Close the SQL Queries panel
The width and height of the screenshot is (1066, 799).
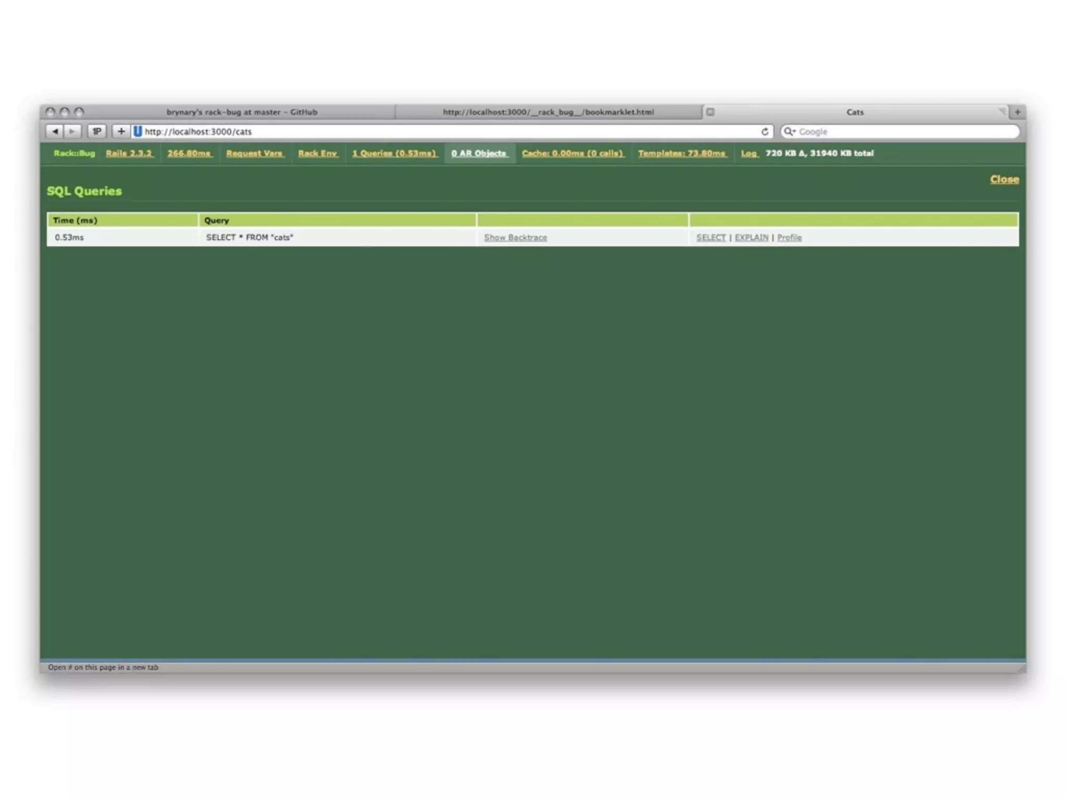(1004, 179)
